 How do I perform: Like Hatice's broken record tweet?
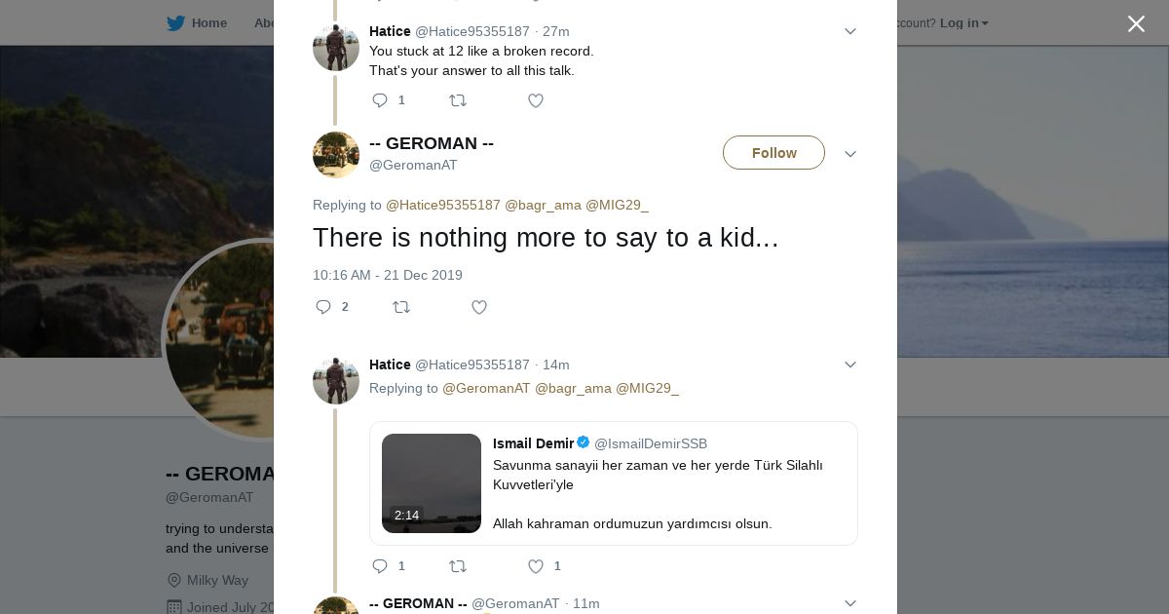pyautogui.click(x=535, y=100)
